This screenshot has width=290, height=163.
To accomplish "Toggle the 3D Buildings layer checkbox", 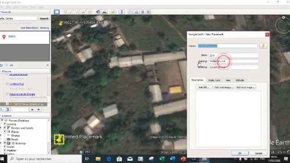I will (x=5, y=143).
